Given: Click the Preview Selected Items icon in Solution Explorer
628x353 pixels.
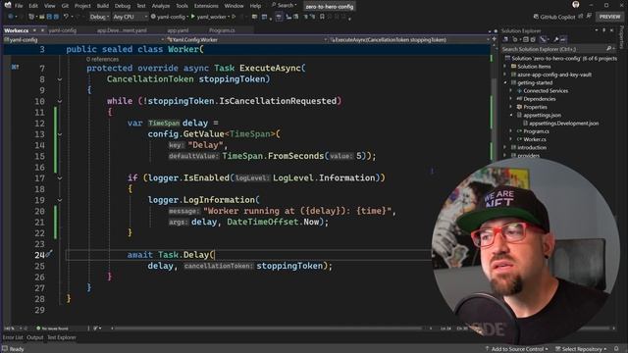Looking at the screenshot, I should tap(563, 39).
